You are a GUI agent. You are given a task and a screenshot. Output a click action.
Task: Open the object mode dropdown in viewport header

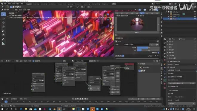click(8, 10)
